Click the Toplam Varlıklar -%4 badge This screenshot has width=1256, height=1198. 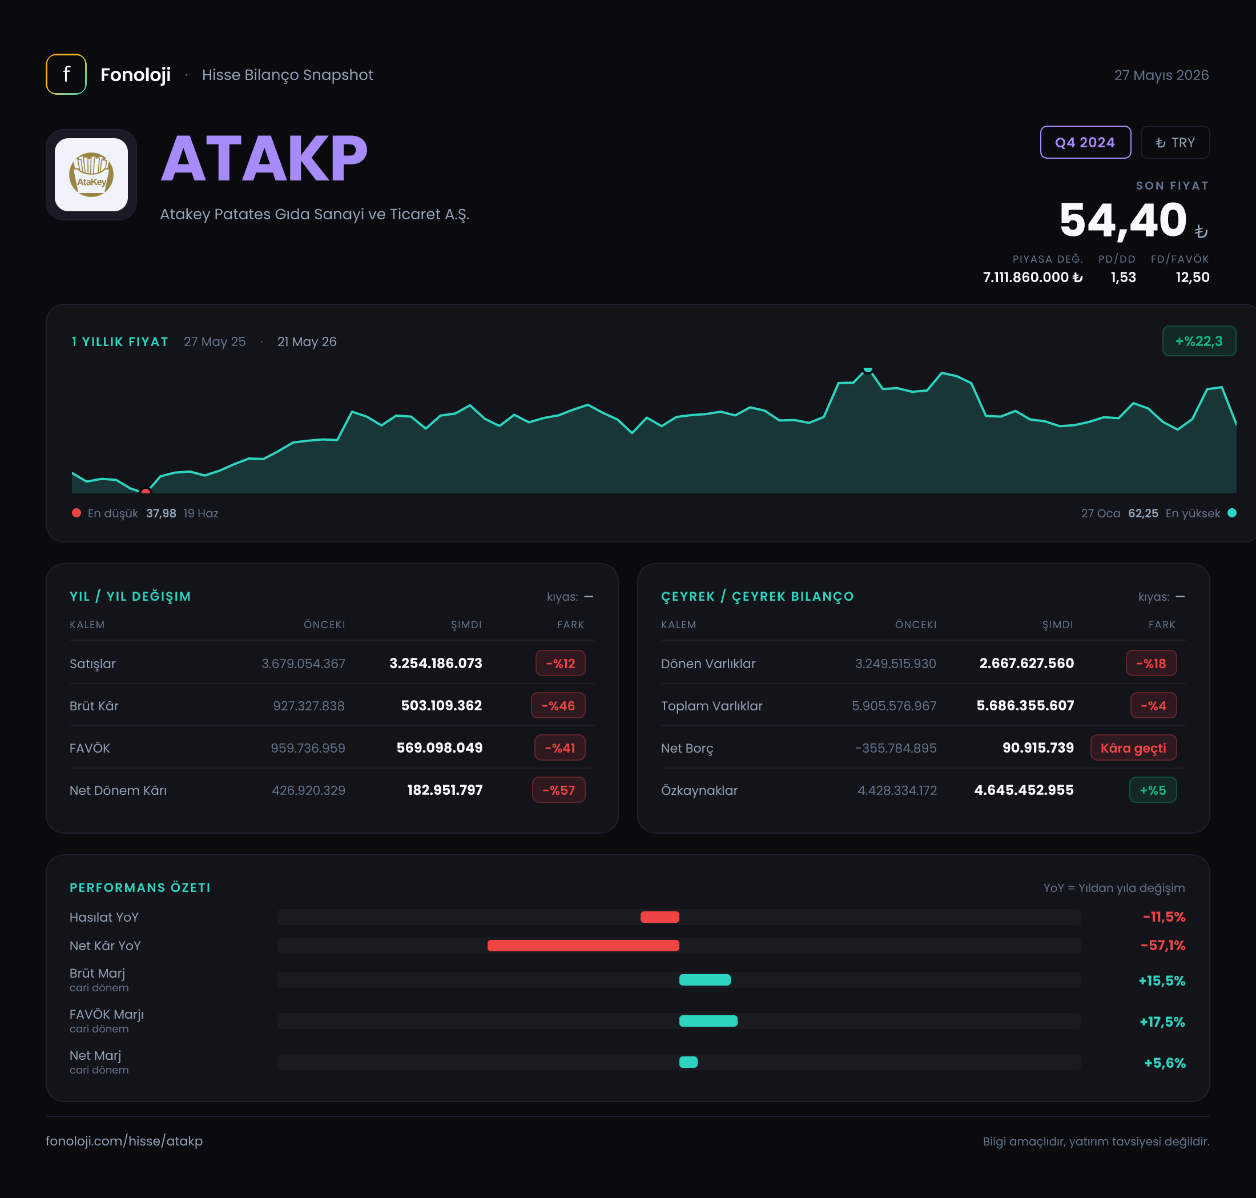1153,705
